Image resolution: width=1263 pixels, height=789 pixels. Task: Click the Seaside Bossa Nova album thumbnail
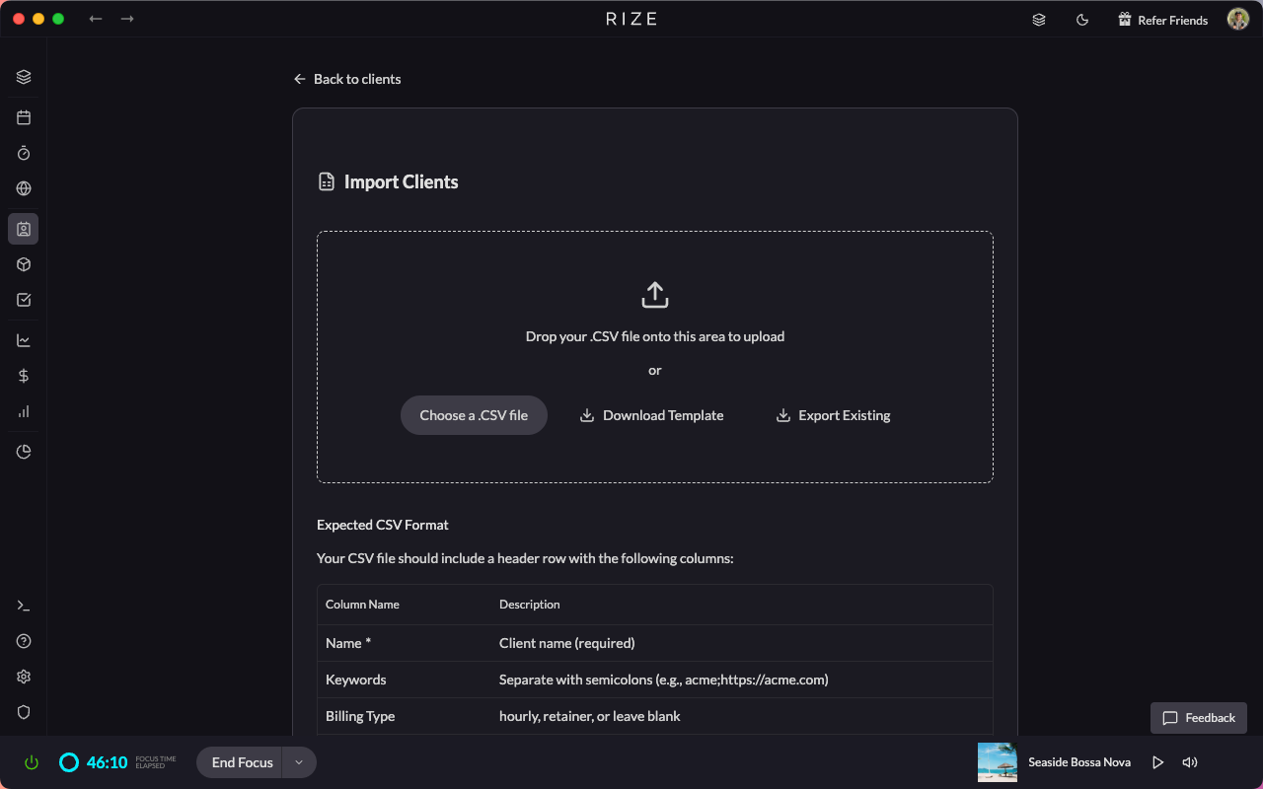click(997, 762)
